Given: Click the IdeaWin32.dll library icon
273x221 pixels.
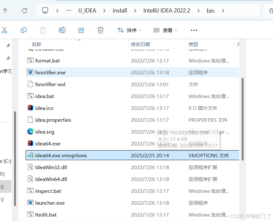Looking at the screenshot, I should click(x=30, y=167).
